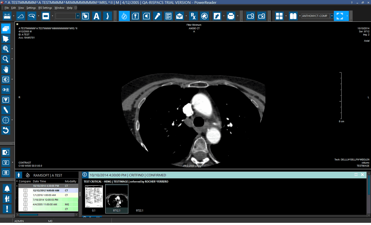Click the Rx prescription icon
Viewport: 371px width, 225px height.
click(x=193, y=16)
